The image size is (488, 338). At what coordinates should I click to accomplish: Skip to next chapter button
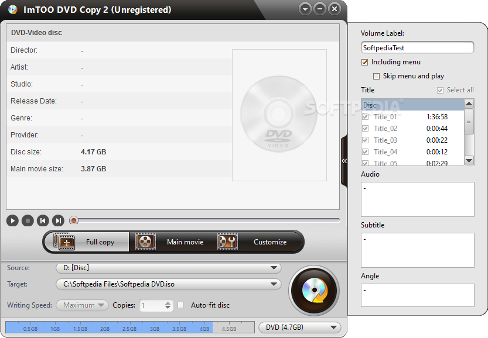coord(58,221)
